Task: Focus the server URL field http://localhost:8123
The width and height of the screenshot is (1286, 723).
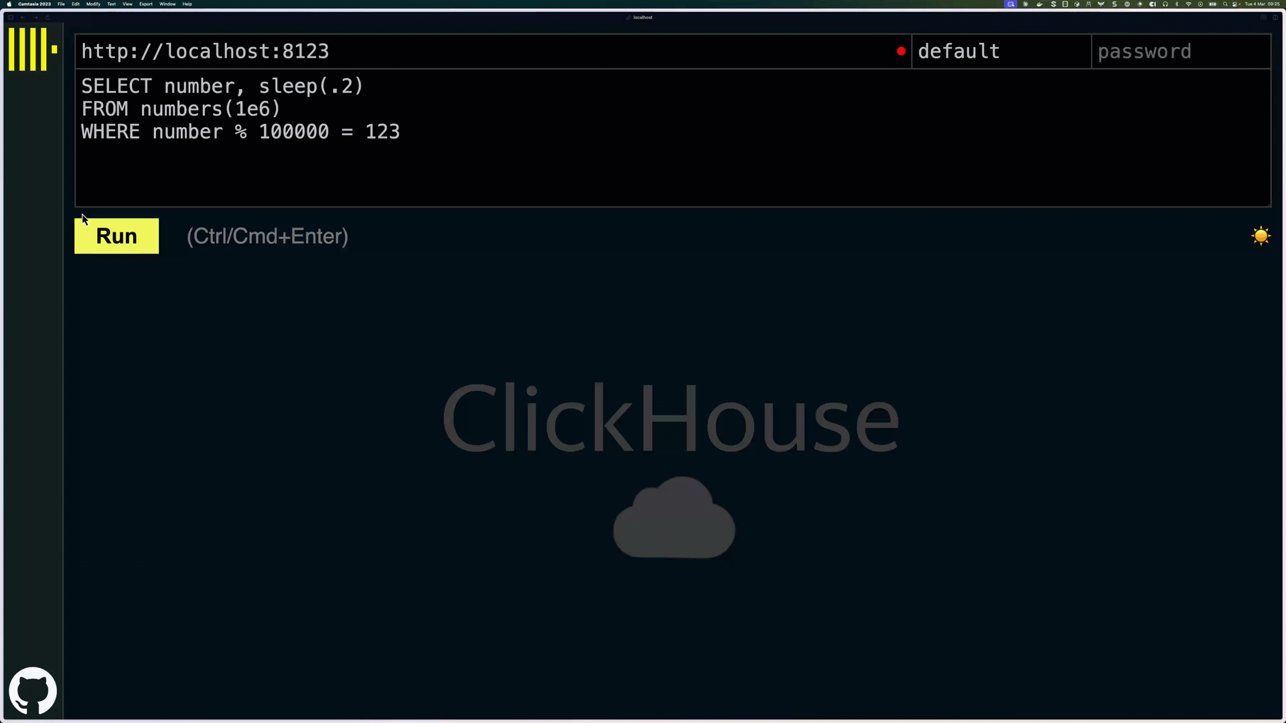Action: 493,52
